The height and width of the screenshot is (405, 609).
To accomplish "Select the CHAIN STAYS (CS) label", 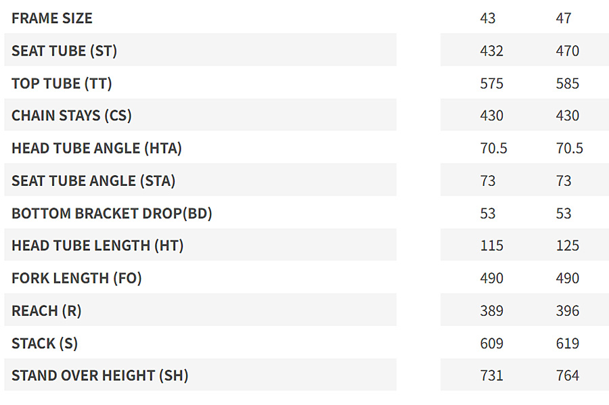I will click(x=72, y=116).
